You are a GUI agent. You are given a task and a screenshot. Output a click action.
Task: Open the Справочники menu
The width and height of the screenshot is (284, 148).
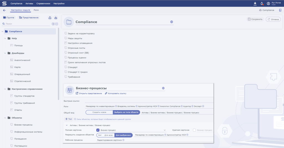[x=43, y=4]
